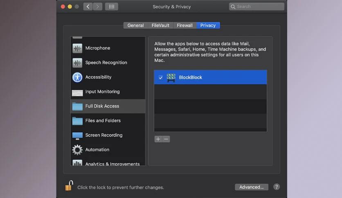Viewport: 342px width, 198px height.
Task: Click the Advanced... button
Action: tap(252, 187)
